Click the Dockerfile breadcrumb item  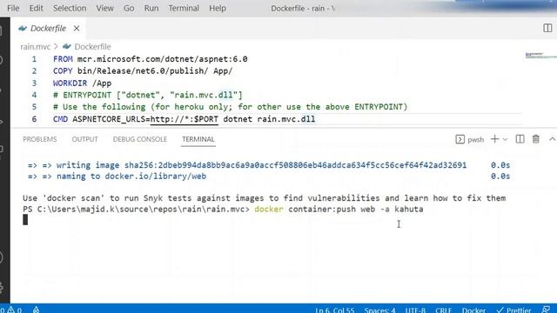click(x=93, y=46)
